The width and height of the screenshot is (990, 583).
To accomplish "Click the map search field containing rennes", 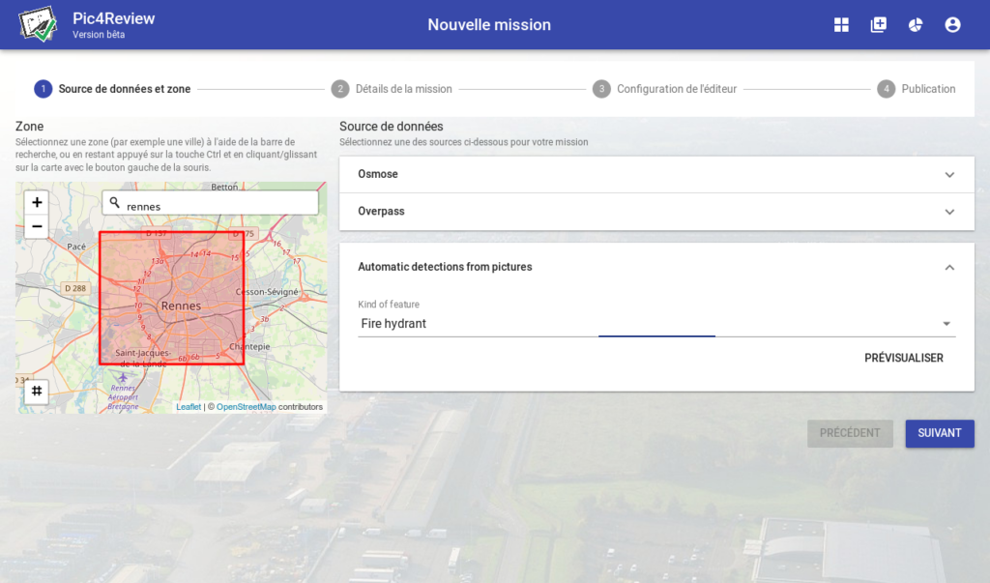I will 218,205.
